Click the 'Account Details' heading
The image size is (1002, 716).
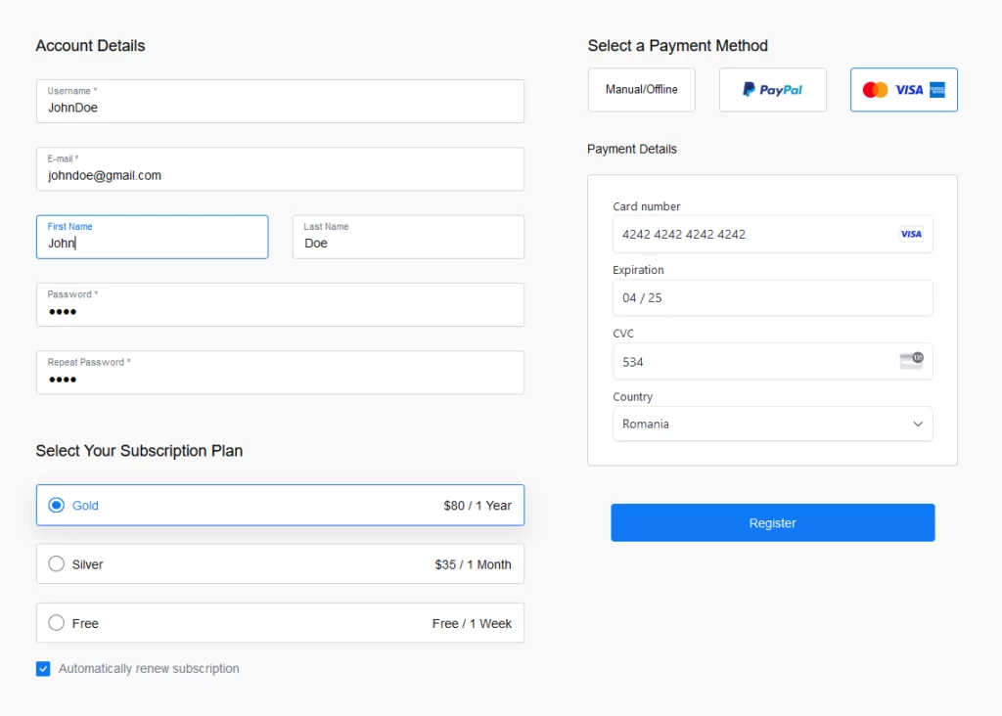point(90,46)
